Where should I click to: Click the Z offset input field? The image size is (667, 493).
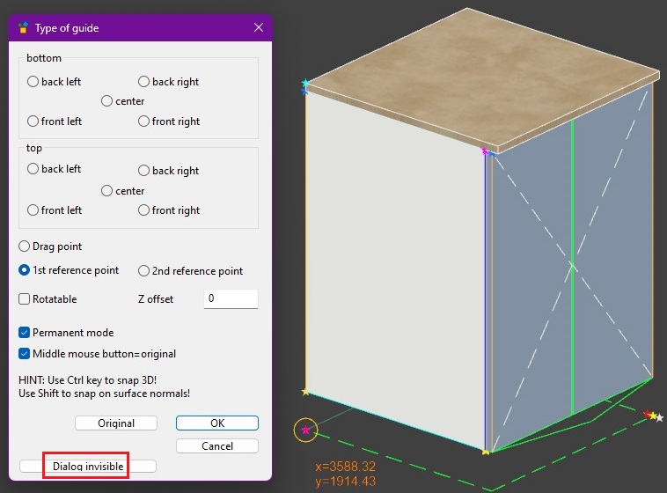231,298
